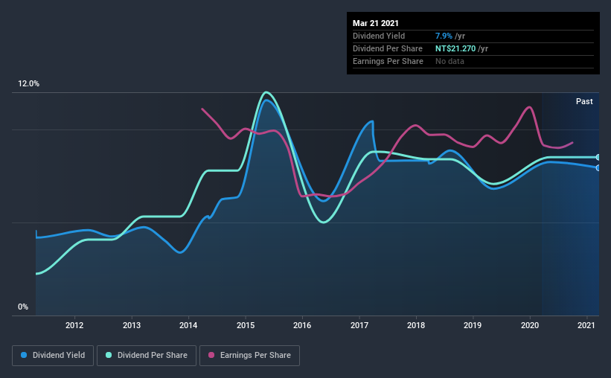Click the Mar 21 2021 tooltip header
Image resolution: width=611 pixels, height=378 pixels.
(x=376, y=23)
